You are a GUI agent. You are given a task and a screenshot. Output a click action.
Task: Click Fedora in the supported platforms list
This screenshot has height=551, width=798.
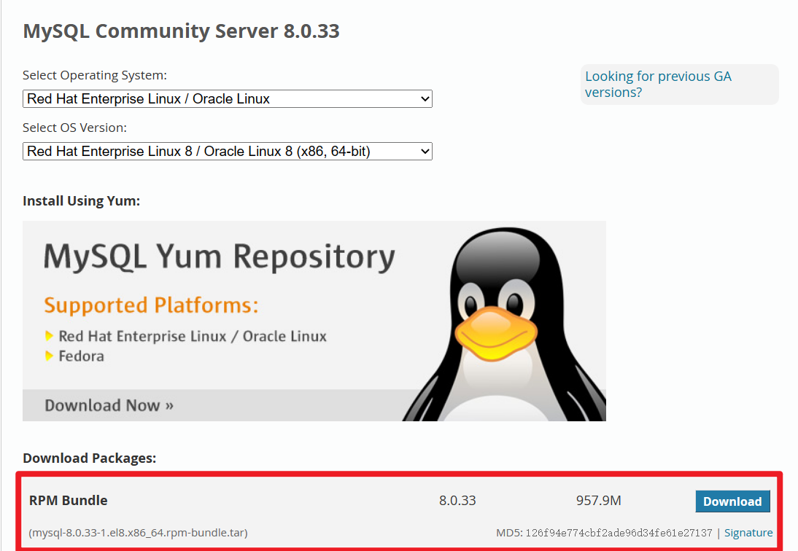pyautogui.click(x=82, y=356)
